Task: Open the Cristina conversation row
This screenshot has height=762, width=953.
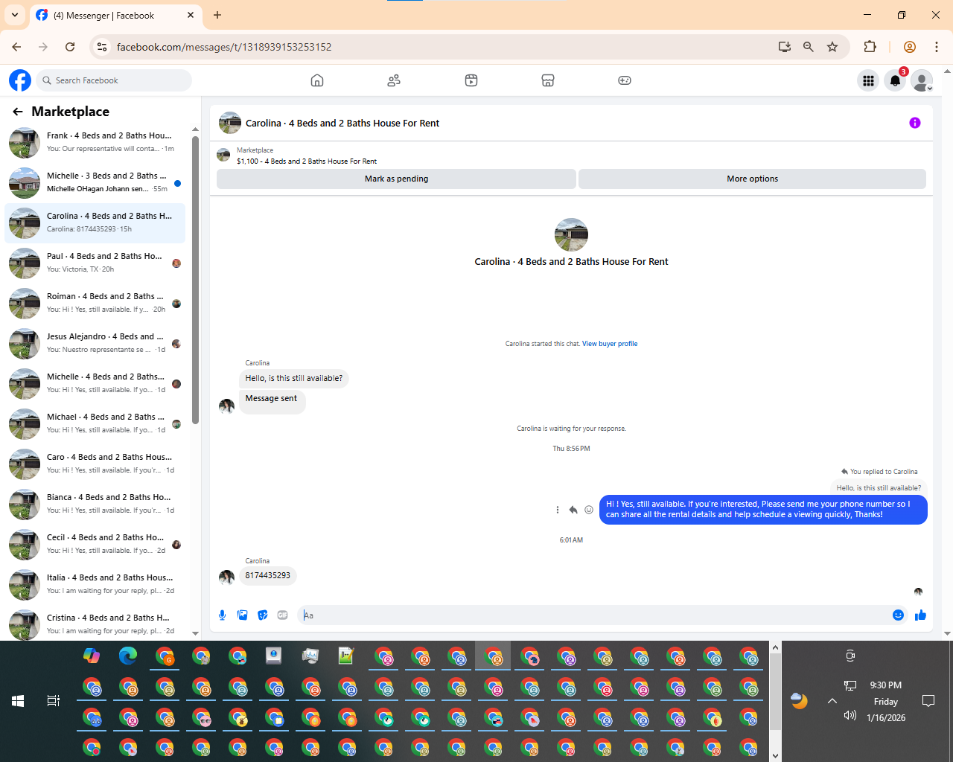Action: (95, 624)
